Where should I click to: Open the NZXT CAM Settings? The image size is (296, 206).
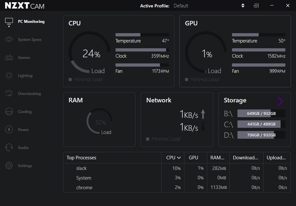[25, 165]
